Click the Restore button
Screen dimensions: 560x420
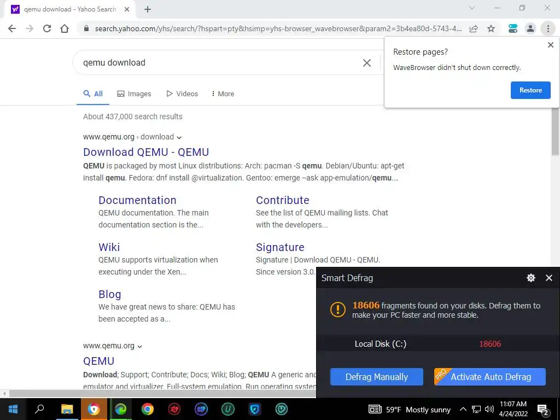point(530,90)
